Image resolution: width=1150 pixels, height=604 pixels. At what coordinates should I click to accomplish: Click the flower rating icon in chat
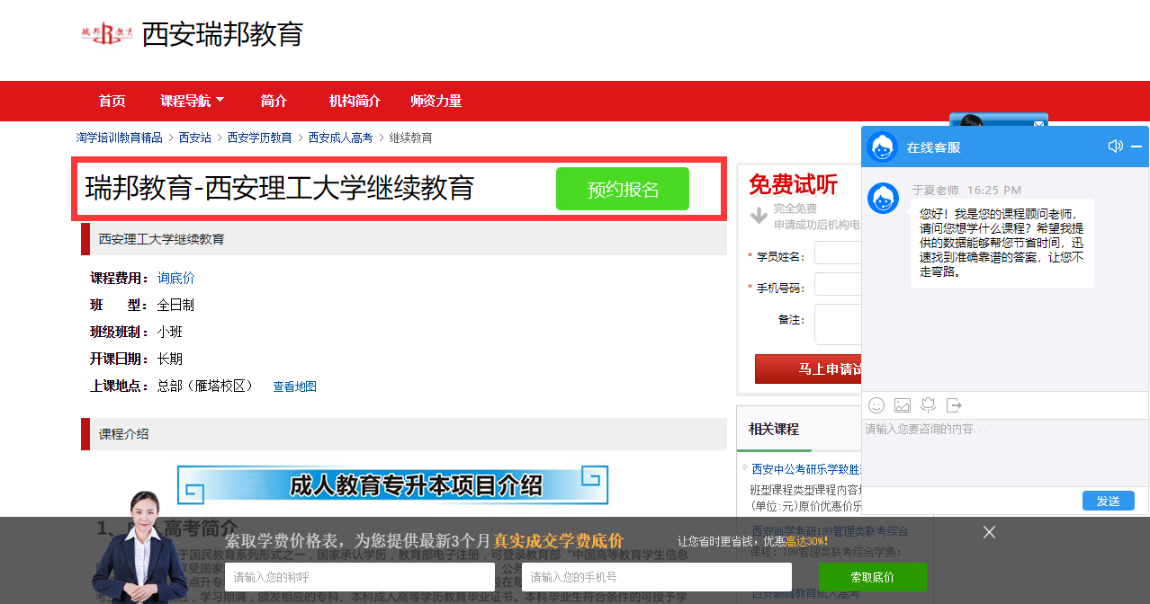(929, 405)
